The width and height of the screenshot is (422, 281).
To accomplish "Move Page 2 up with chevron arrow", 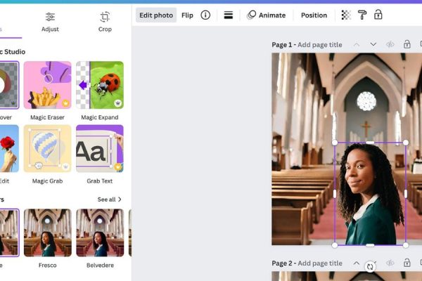I will (x=357, y=263).
